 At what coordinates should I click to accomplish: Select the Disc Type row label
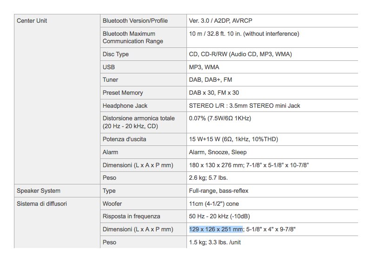(116, 54)
